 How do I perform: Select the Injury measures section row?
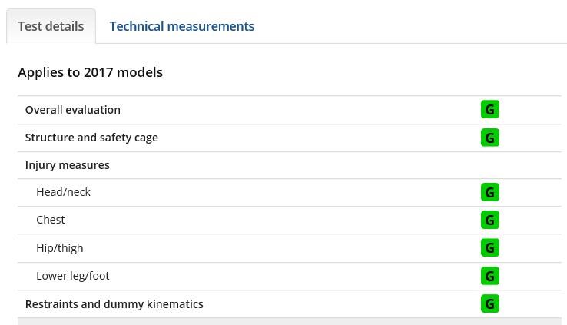290,165
